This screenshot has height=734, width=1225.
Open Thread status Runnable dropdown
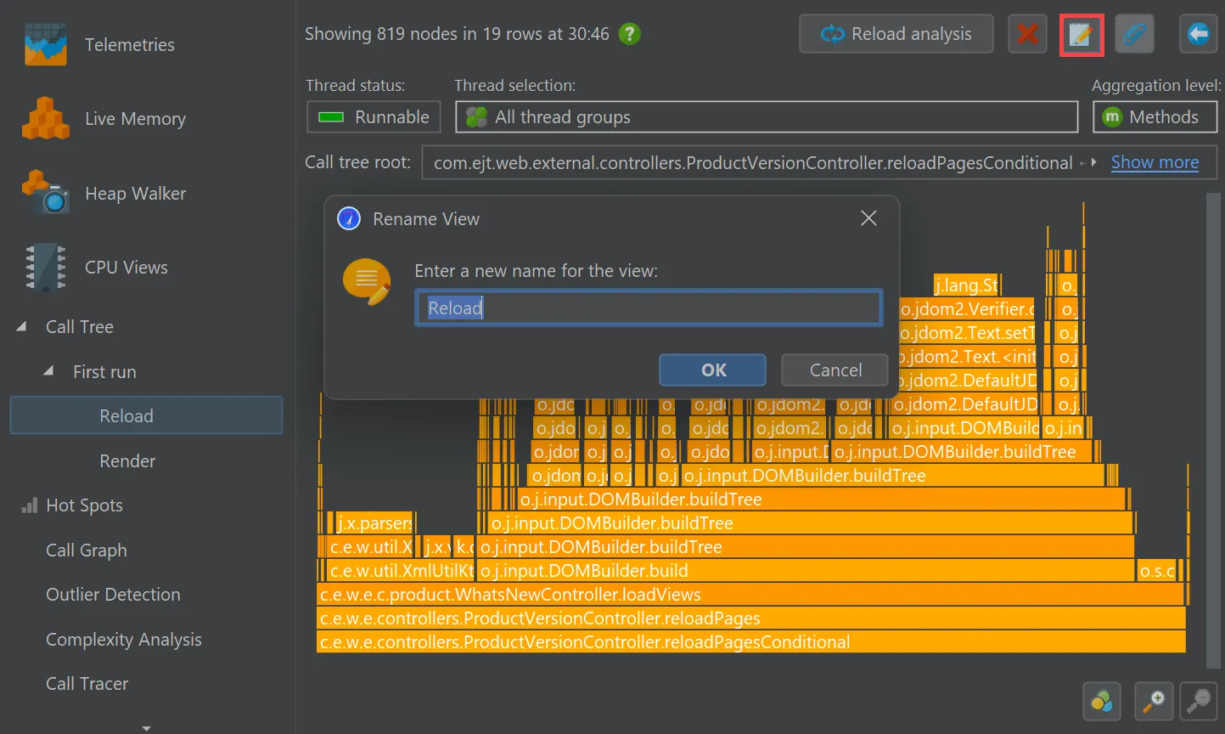click(374, 117)
